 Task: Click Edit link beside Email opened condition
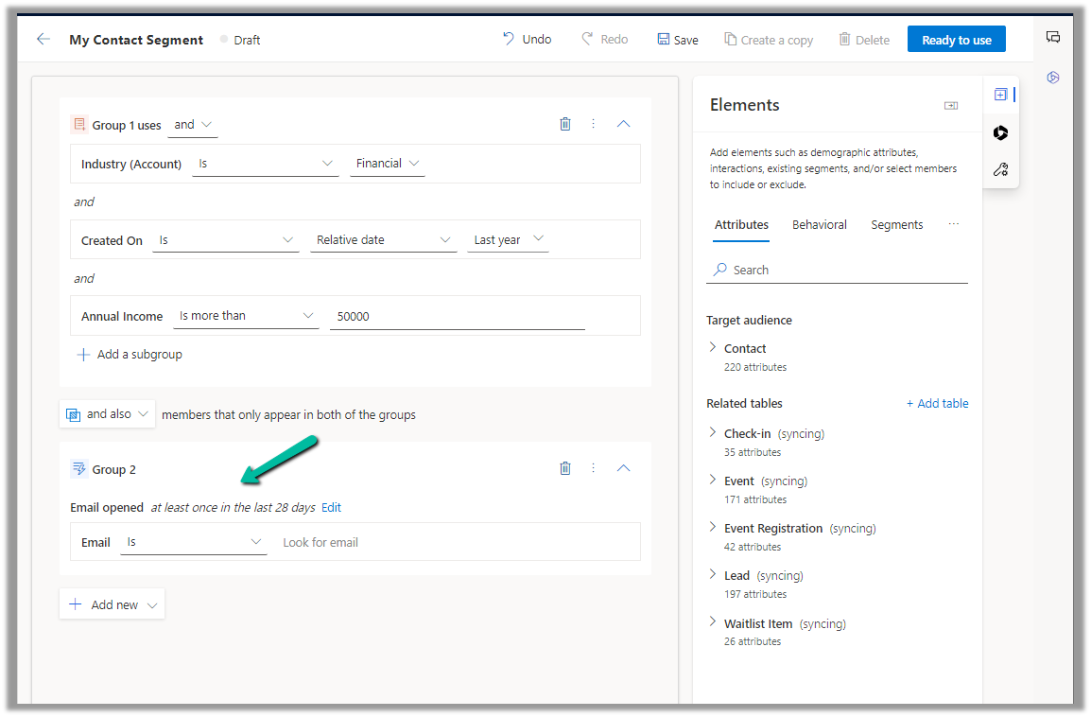tap(331, 508)
